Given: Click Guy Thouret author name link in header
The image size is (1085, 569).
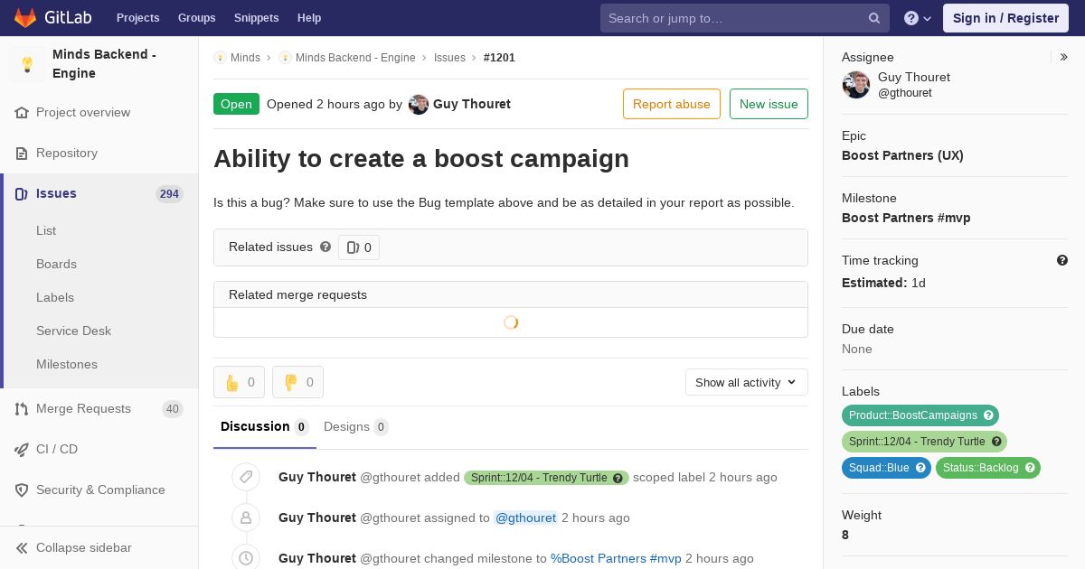Looking at the screenshot, I should coord(472,104).
